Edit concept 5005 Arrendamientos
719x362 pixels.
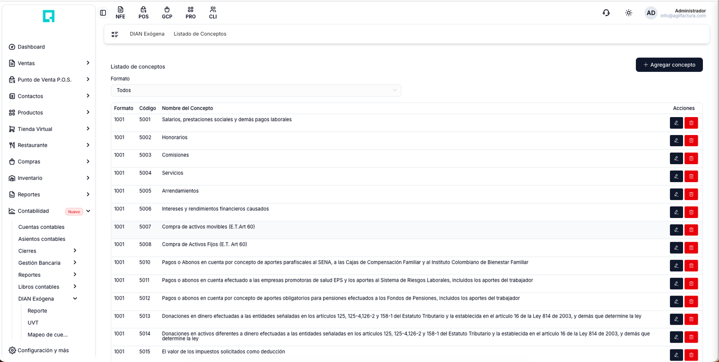tap(676, 194)
